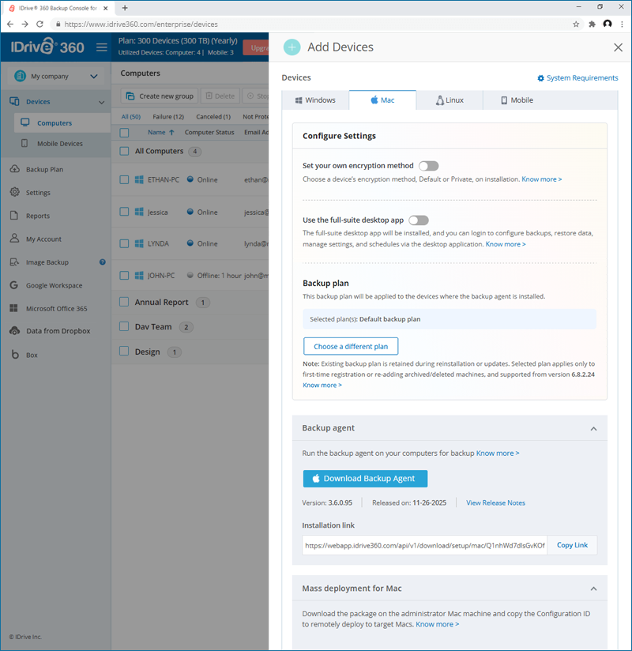This screenshot has width=632, height=651.
Task: Click the browser address bar URL
Action: click(x=141, y=24)
